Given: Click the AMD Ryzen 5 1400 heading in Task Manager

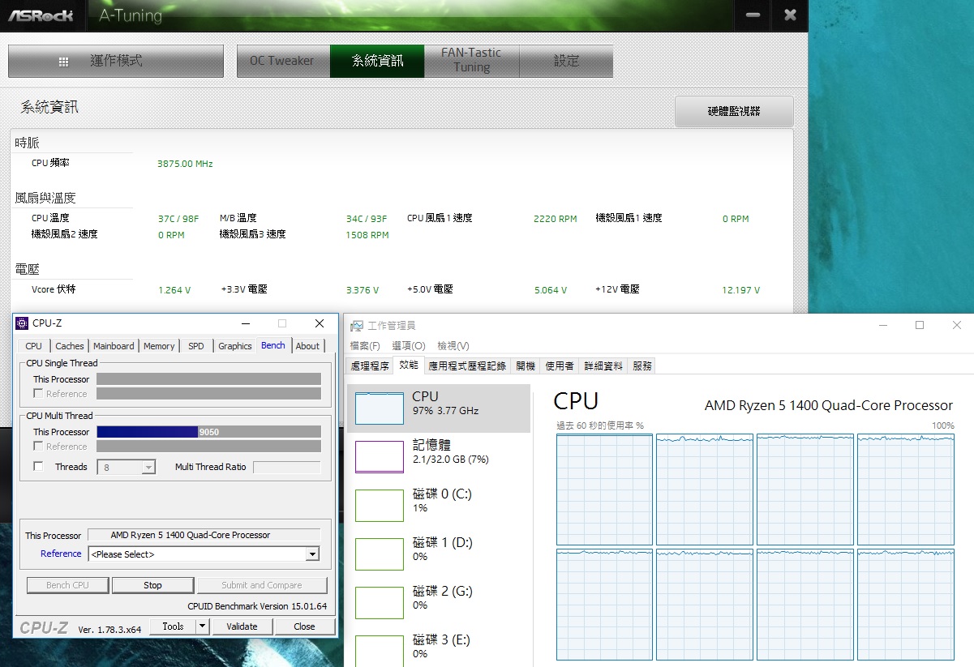Looking at the screenshot, I should (829, 405).
